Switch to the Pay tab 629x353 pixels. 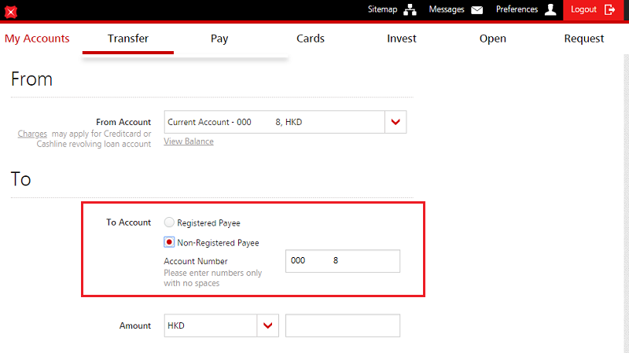219,39
